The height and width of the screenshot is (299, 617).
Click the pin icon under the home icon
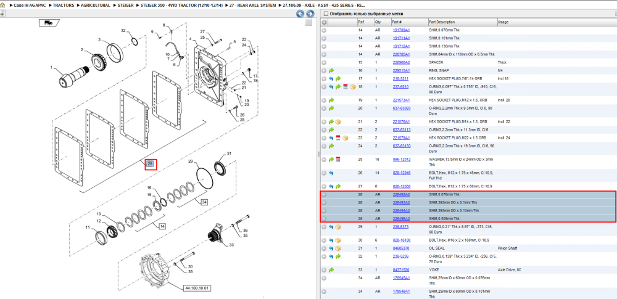[2, 14]
